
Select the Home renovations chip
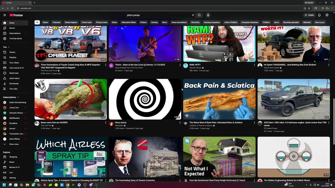pos(179,22)
